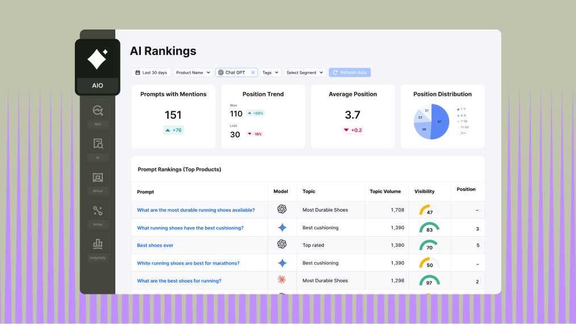
Task: Sort by Visibility column header
Action: tap(424, 192)
